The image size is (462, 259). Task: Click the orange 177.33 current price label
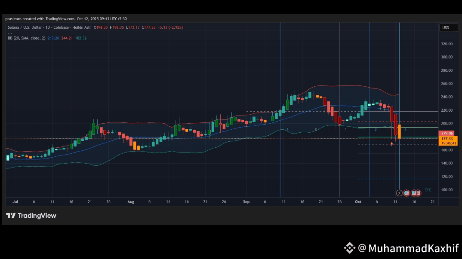click(448, 139)
